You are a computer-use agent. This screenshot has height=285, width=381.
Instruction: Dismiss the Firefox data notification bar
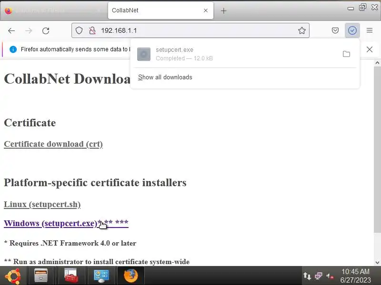pyautogui.click(x=370, y=49)
